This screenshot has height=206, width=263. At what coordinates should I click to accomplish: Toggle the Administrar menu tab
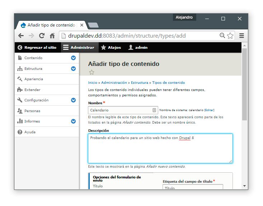(x=80, y=48)
